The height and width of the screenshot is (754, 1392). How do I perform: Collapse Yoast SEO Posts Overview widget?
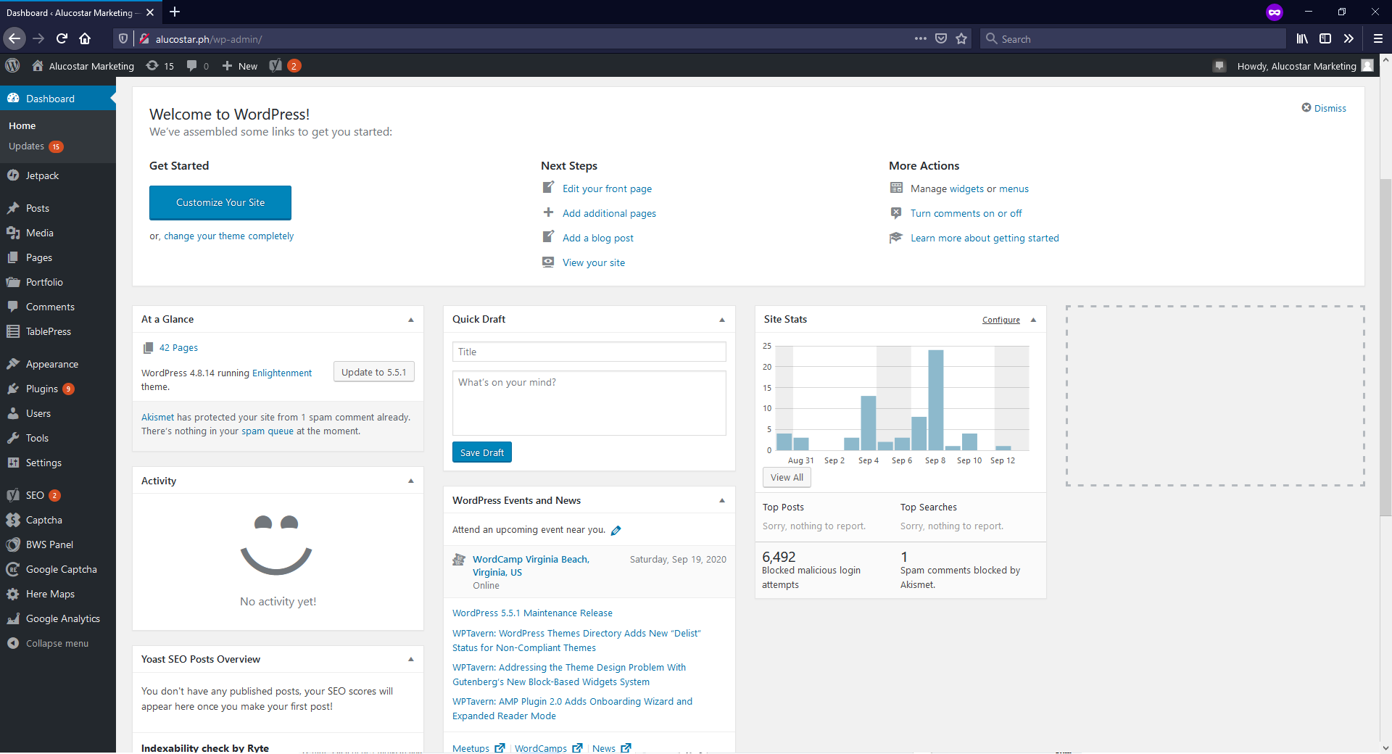(x=411, y=659)
